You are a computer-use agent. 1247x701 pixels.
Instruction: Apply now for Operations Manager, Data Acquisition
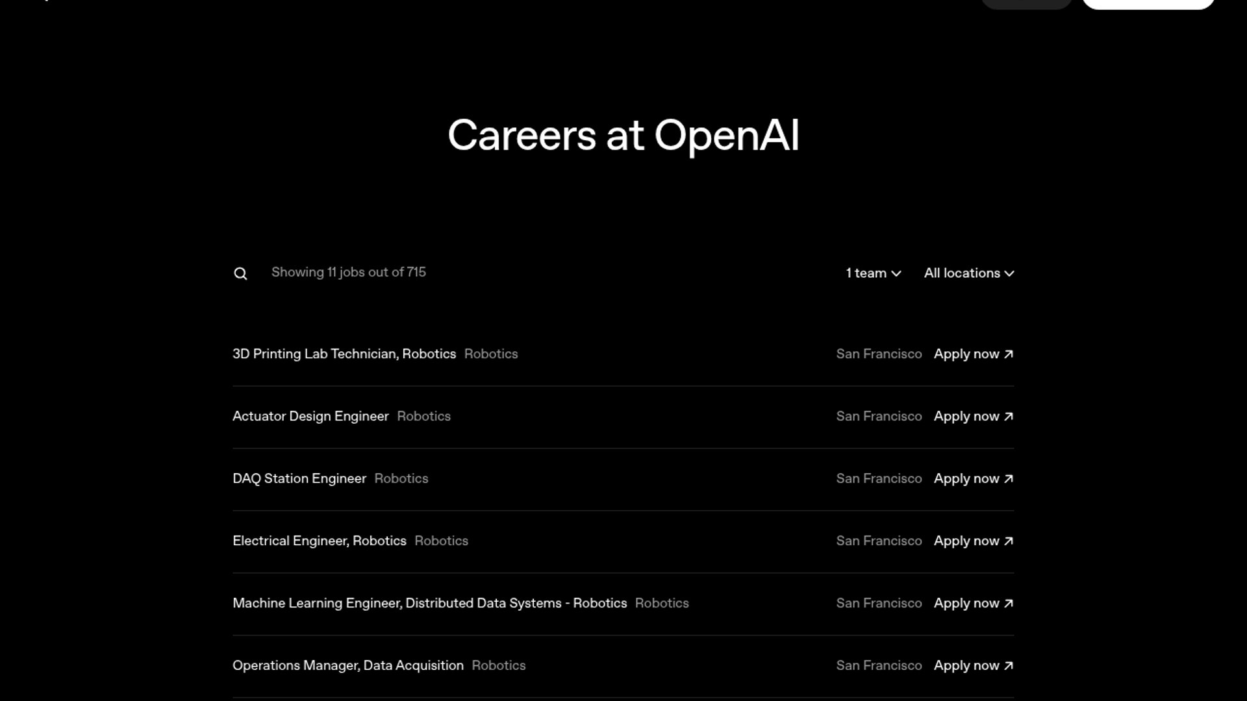pyautogui.click(x=974, y=665)
